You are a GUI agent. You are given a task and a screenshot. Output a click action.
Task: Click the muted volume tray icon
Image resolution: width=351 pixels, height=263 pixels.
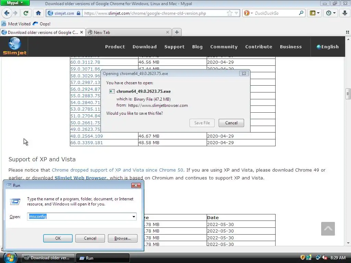tap(325, 258)
